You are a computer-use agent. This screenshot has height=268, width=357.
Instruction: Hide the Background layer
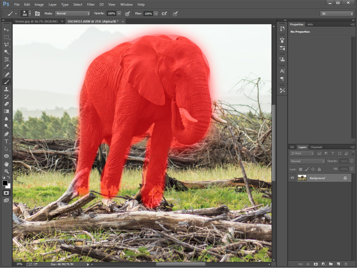coord(292,178)
